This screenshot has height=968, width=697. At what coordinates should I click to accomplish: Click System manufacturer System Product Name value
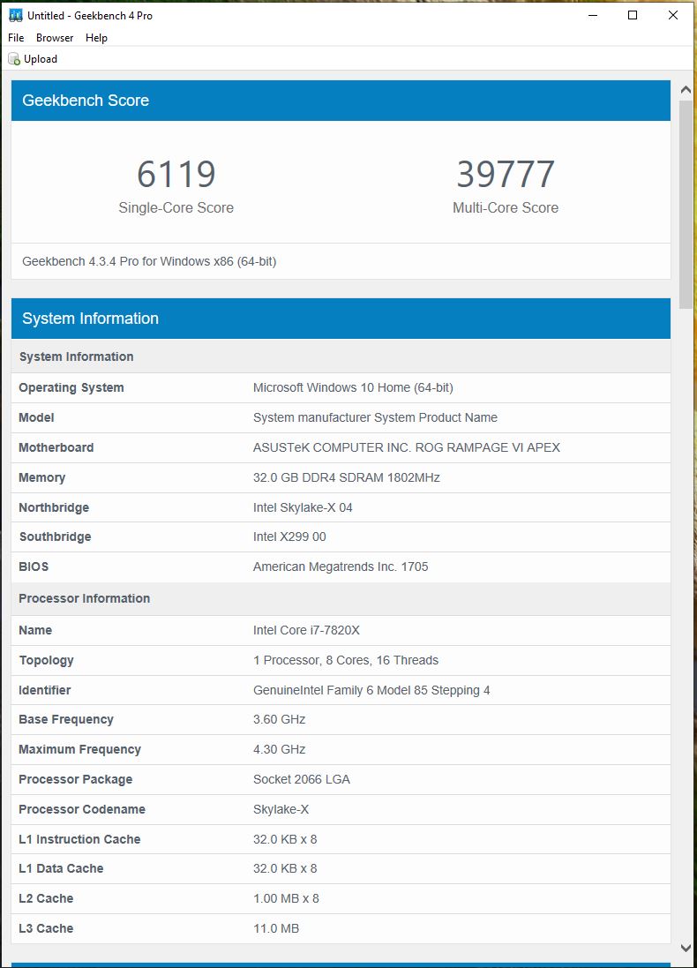coord(375,418)
